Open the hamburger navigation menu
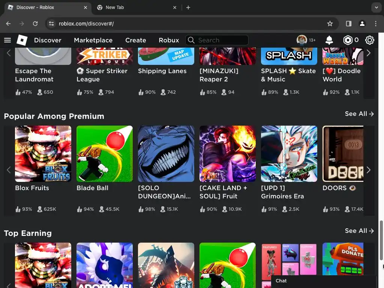Viewport: 384px width, 288px height. pyautogui.click(x=7, y=40)
